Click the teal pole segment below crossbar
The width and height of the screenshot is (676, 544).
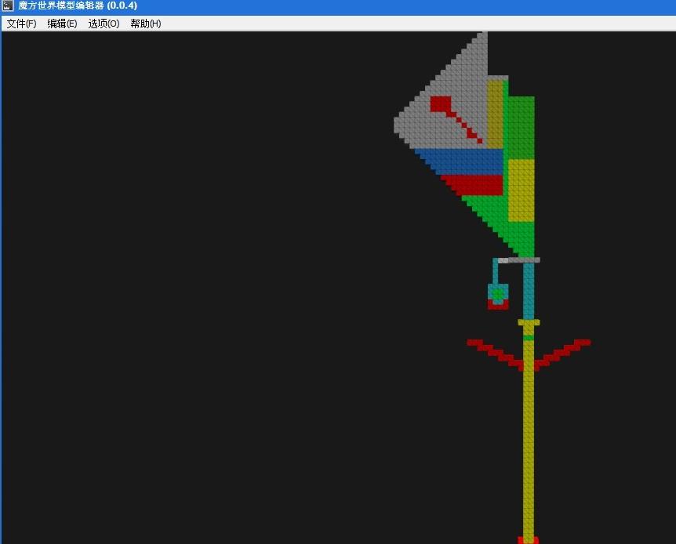529,291
